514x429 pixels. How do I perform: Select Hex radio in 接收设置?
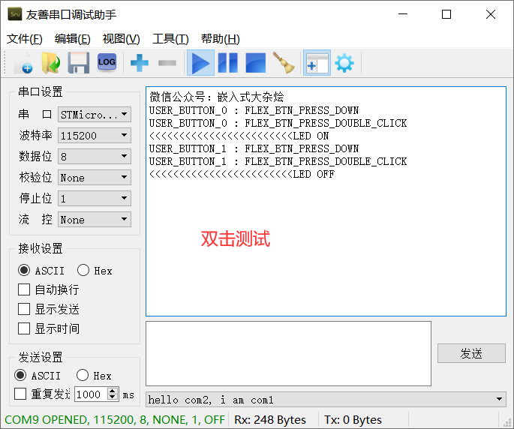click(83, 271)
